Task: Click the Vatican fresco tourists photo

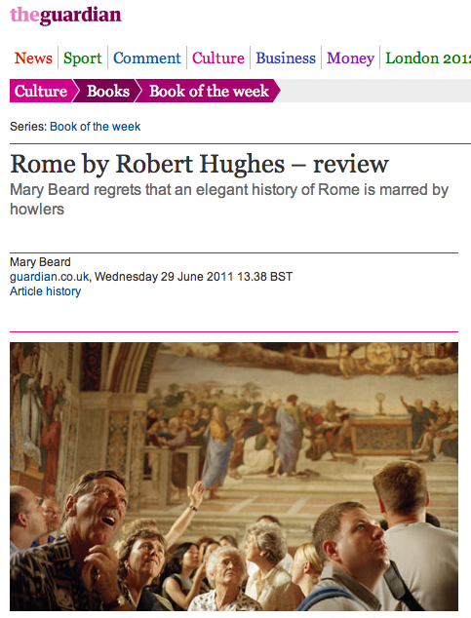Action: point(234,477)
